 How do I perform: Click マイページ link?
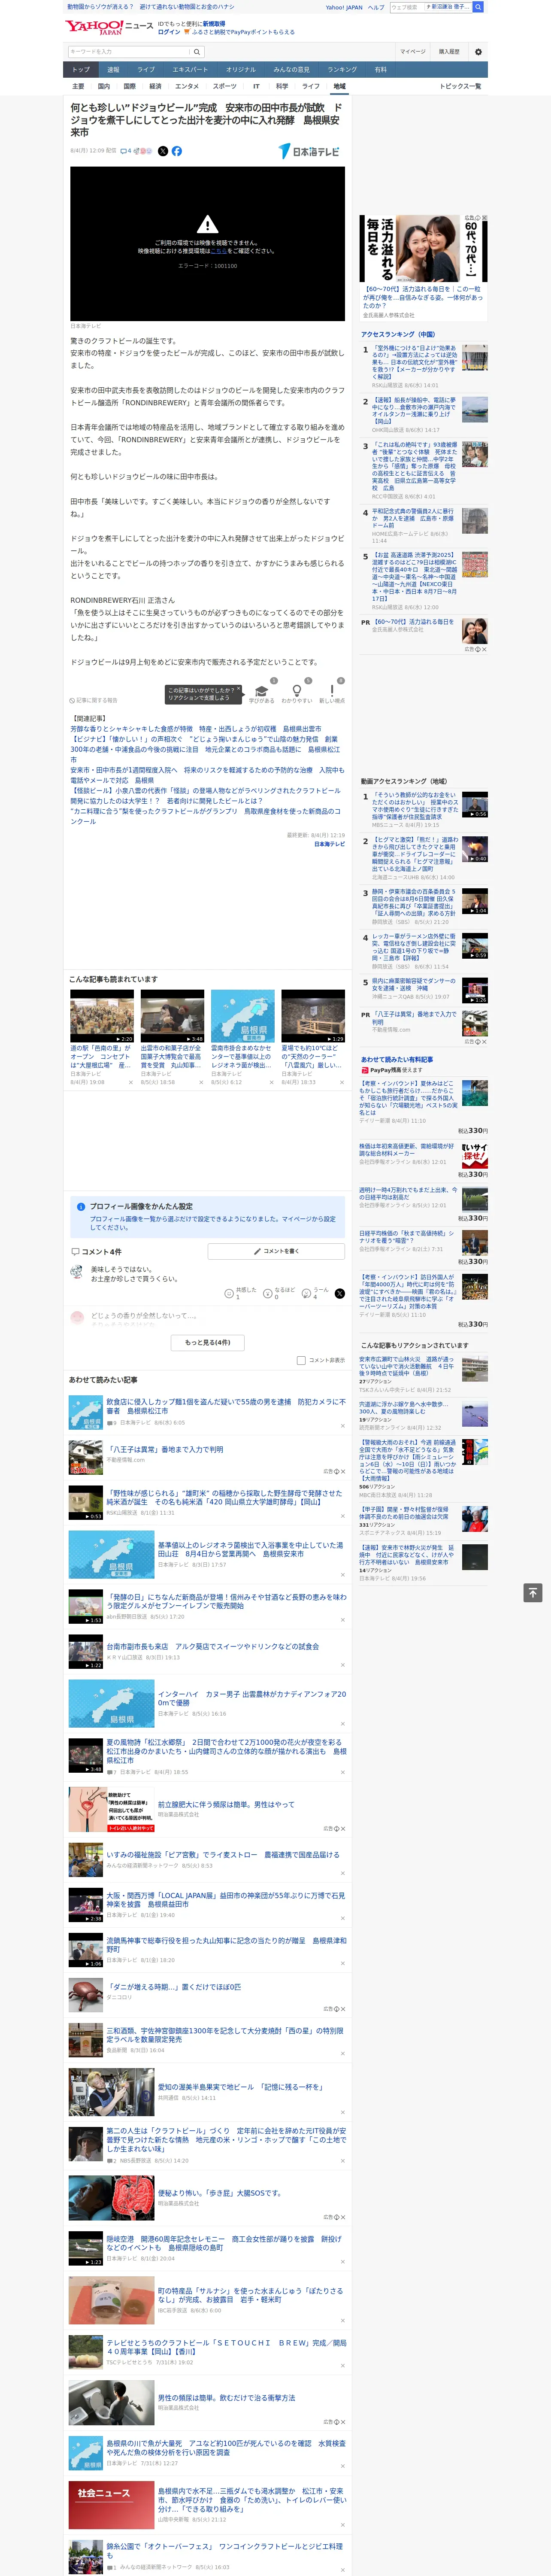tap(412, 52)
